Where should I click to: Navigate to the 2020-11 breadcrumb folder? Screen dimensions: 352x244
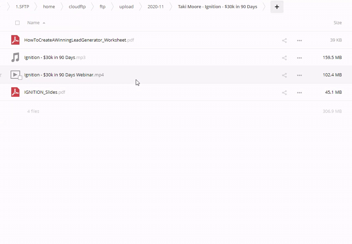point(156,7)
